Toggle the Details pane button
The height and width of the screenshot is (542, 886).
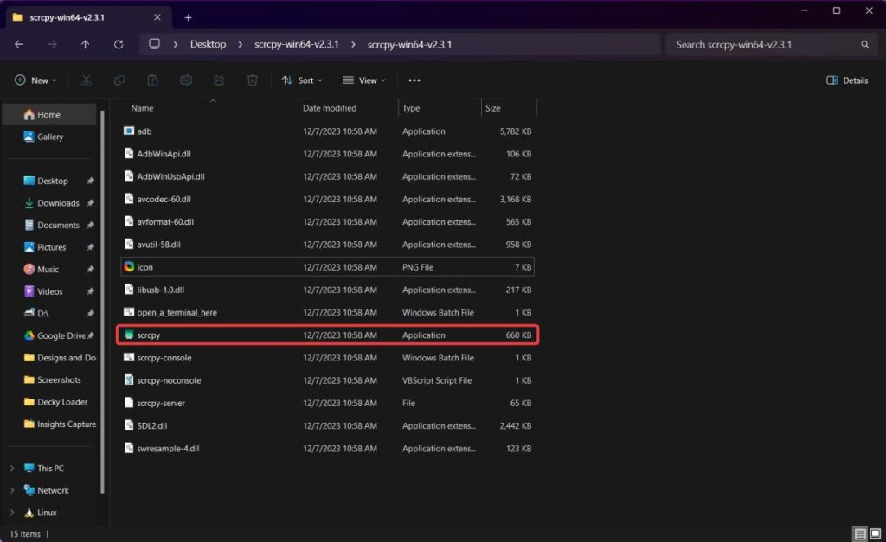click(847, 80)
